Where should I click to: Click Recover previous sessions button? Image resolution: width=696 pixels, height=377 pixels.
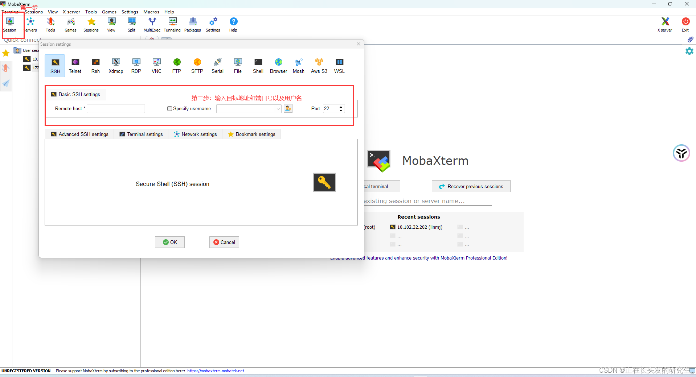click(471, 186)
